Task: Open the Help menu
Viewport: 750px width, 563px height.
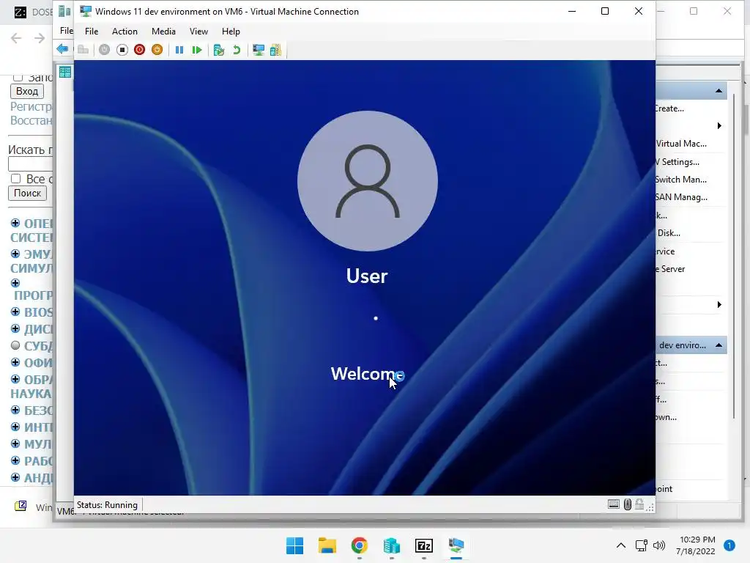Action: coord(231,31)
